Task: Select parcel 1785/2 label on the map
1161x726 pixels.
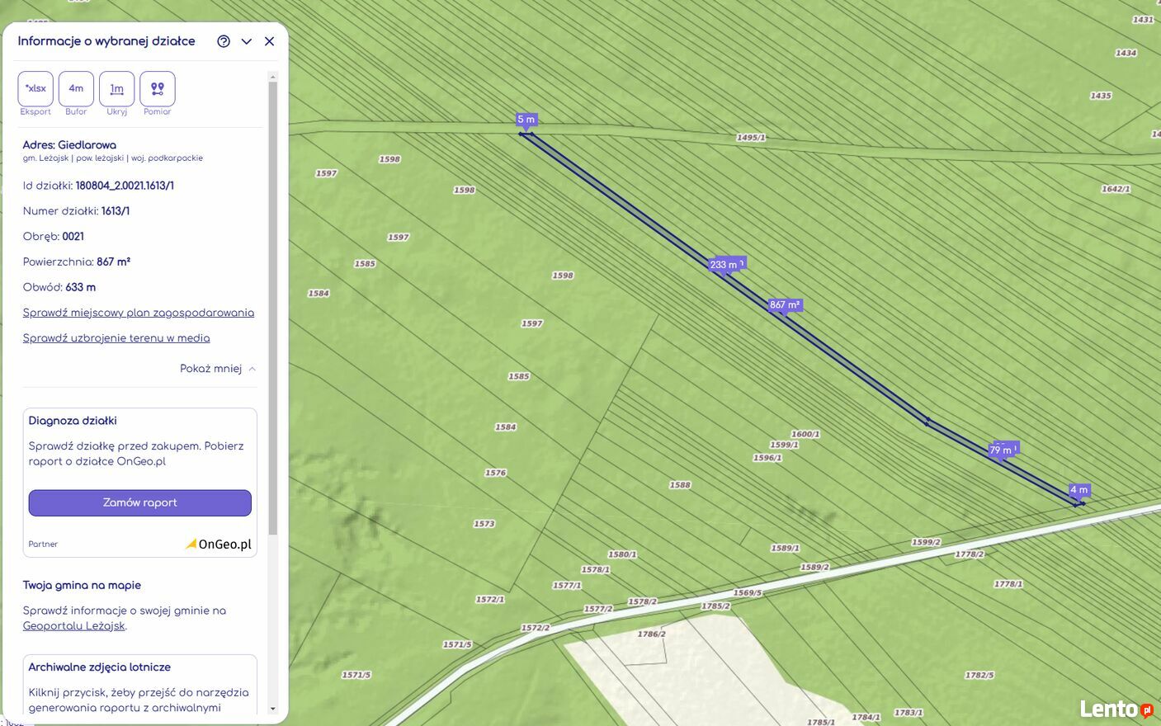Action: click(x=715, y=606)
